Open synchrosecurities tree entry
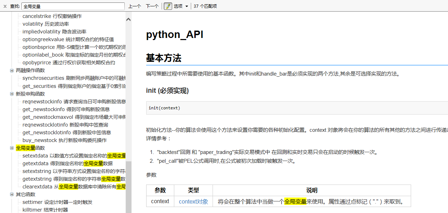Viewport: 448px width, 213px height. tap(74, 78)
